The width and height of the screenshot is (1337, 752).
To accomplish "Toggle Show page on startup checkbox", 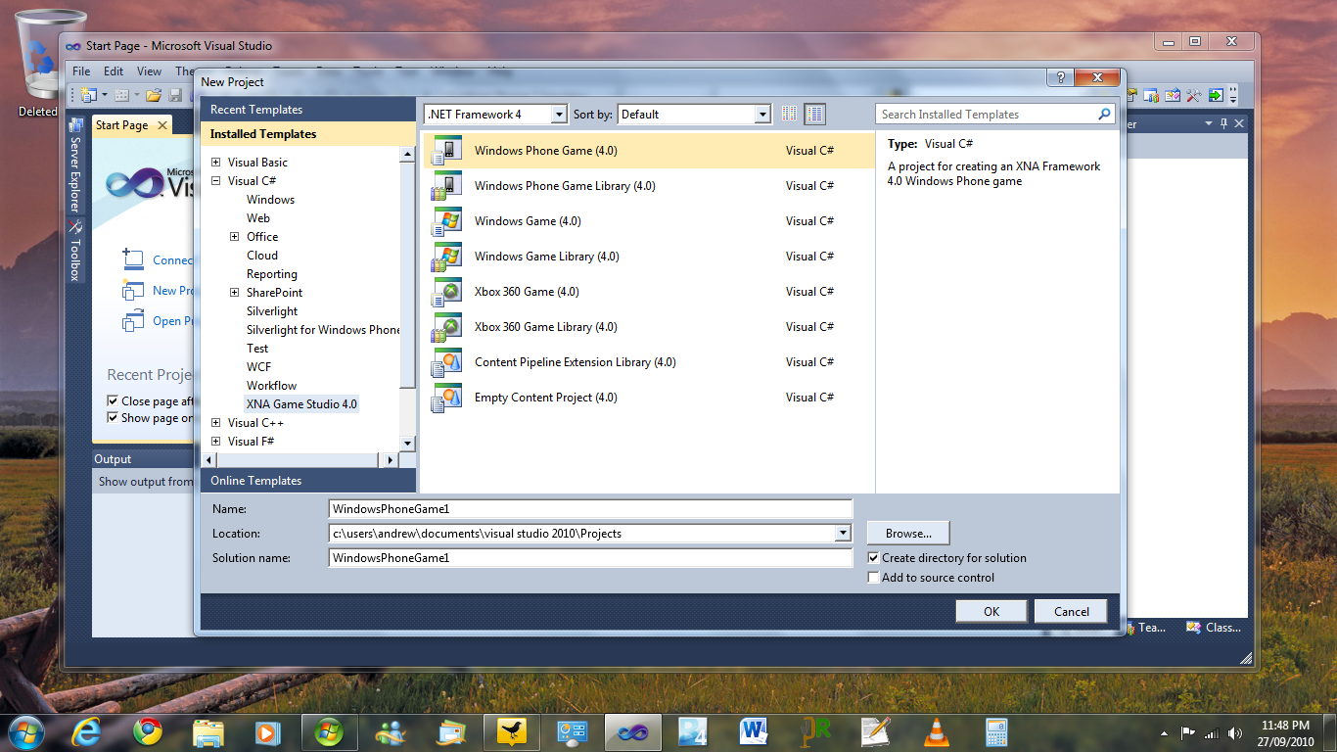I will [x=113, y=418].
